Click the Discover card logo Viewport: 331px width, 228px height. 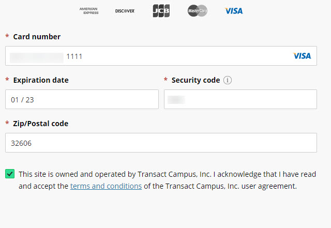pos(125,11)
